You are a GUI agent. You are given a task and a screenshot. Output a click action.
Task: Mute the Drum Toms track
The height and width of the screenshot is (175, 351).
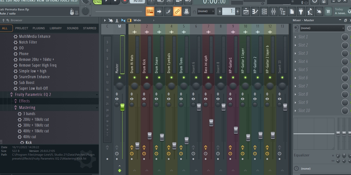point(184,77)
